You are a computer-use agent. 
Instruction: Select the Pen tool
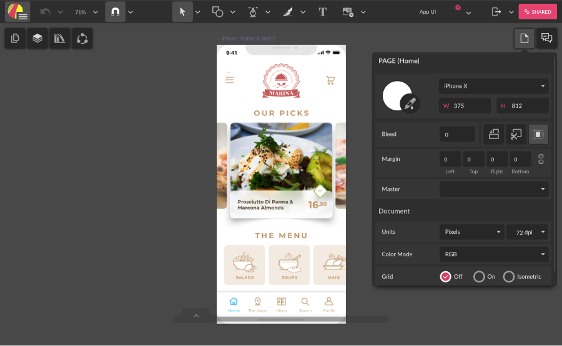(253, 12)
